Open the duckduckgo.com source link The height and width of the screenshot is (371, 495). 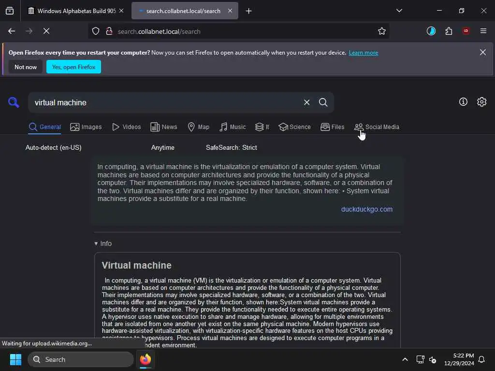click(367, 209)
